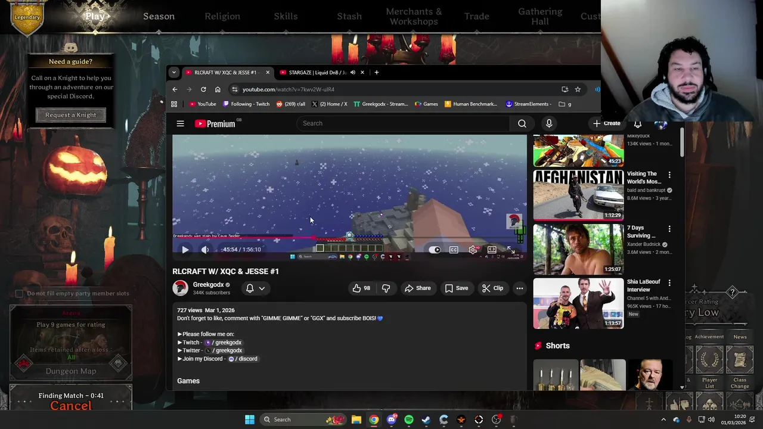
Task: Open the Shia LaBeouf interview thumbnail
Action: (578, 303)
